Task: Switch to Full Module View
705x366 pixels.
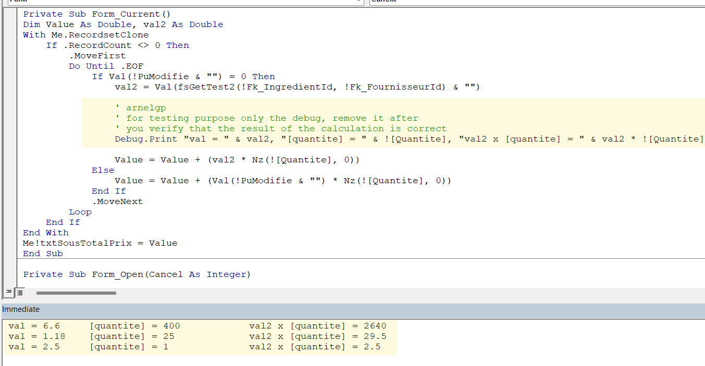Action: tap(19, 293)
